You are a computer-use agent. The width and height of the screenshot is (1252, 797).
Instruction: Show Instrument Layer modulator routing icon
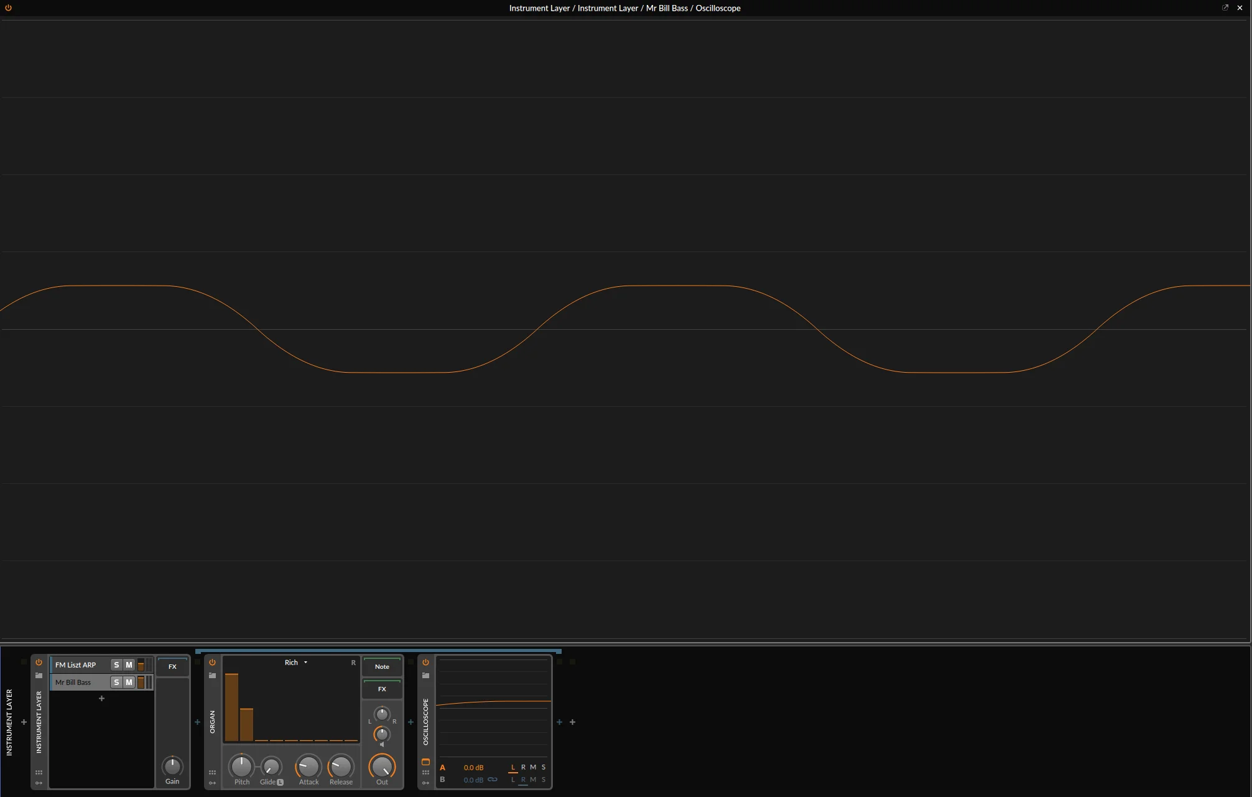39,783
